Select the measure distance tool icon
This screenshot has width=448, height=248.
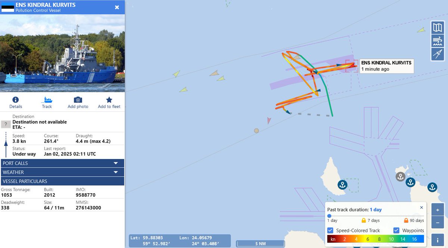coord(437,54)
